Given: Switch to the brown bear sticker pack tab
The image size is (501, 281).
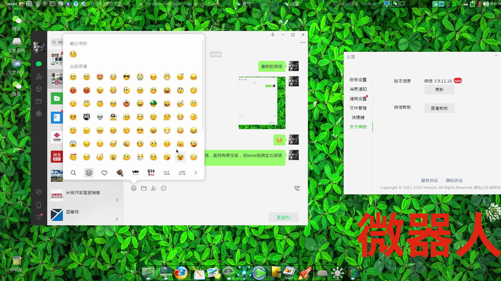Looking at the screenshot, I should coord(120,173).
